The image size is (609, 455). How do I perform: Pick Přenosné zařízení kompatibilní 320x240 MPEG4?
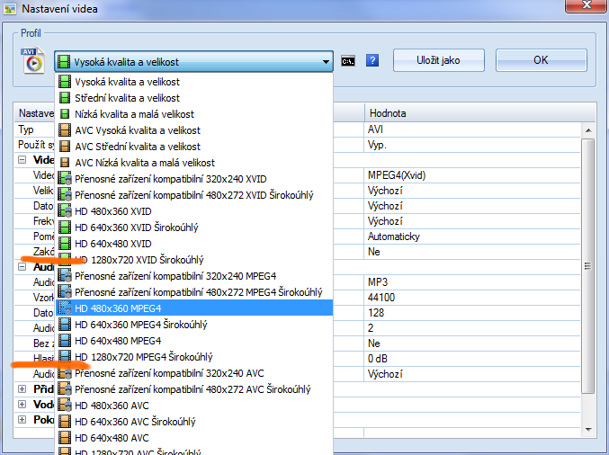pyautogui.click(x=194, y=276)
